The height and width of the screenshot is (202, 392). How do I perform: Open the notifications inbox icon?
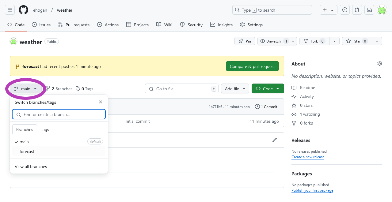[x=369, y=10]
